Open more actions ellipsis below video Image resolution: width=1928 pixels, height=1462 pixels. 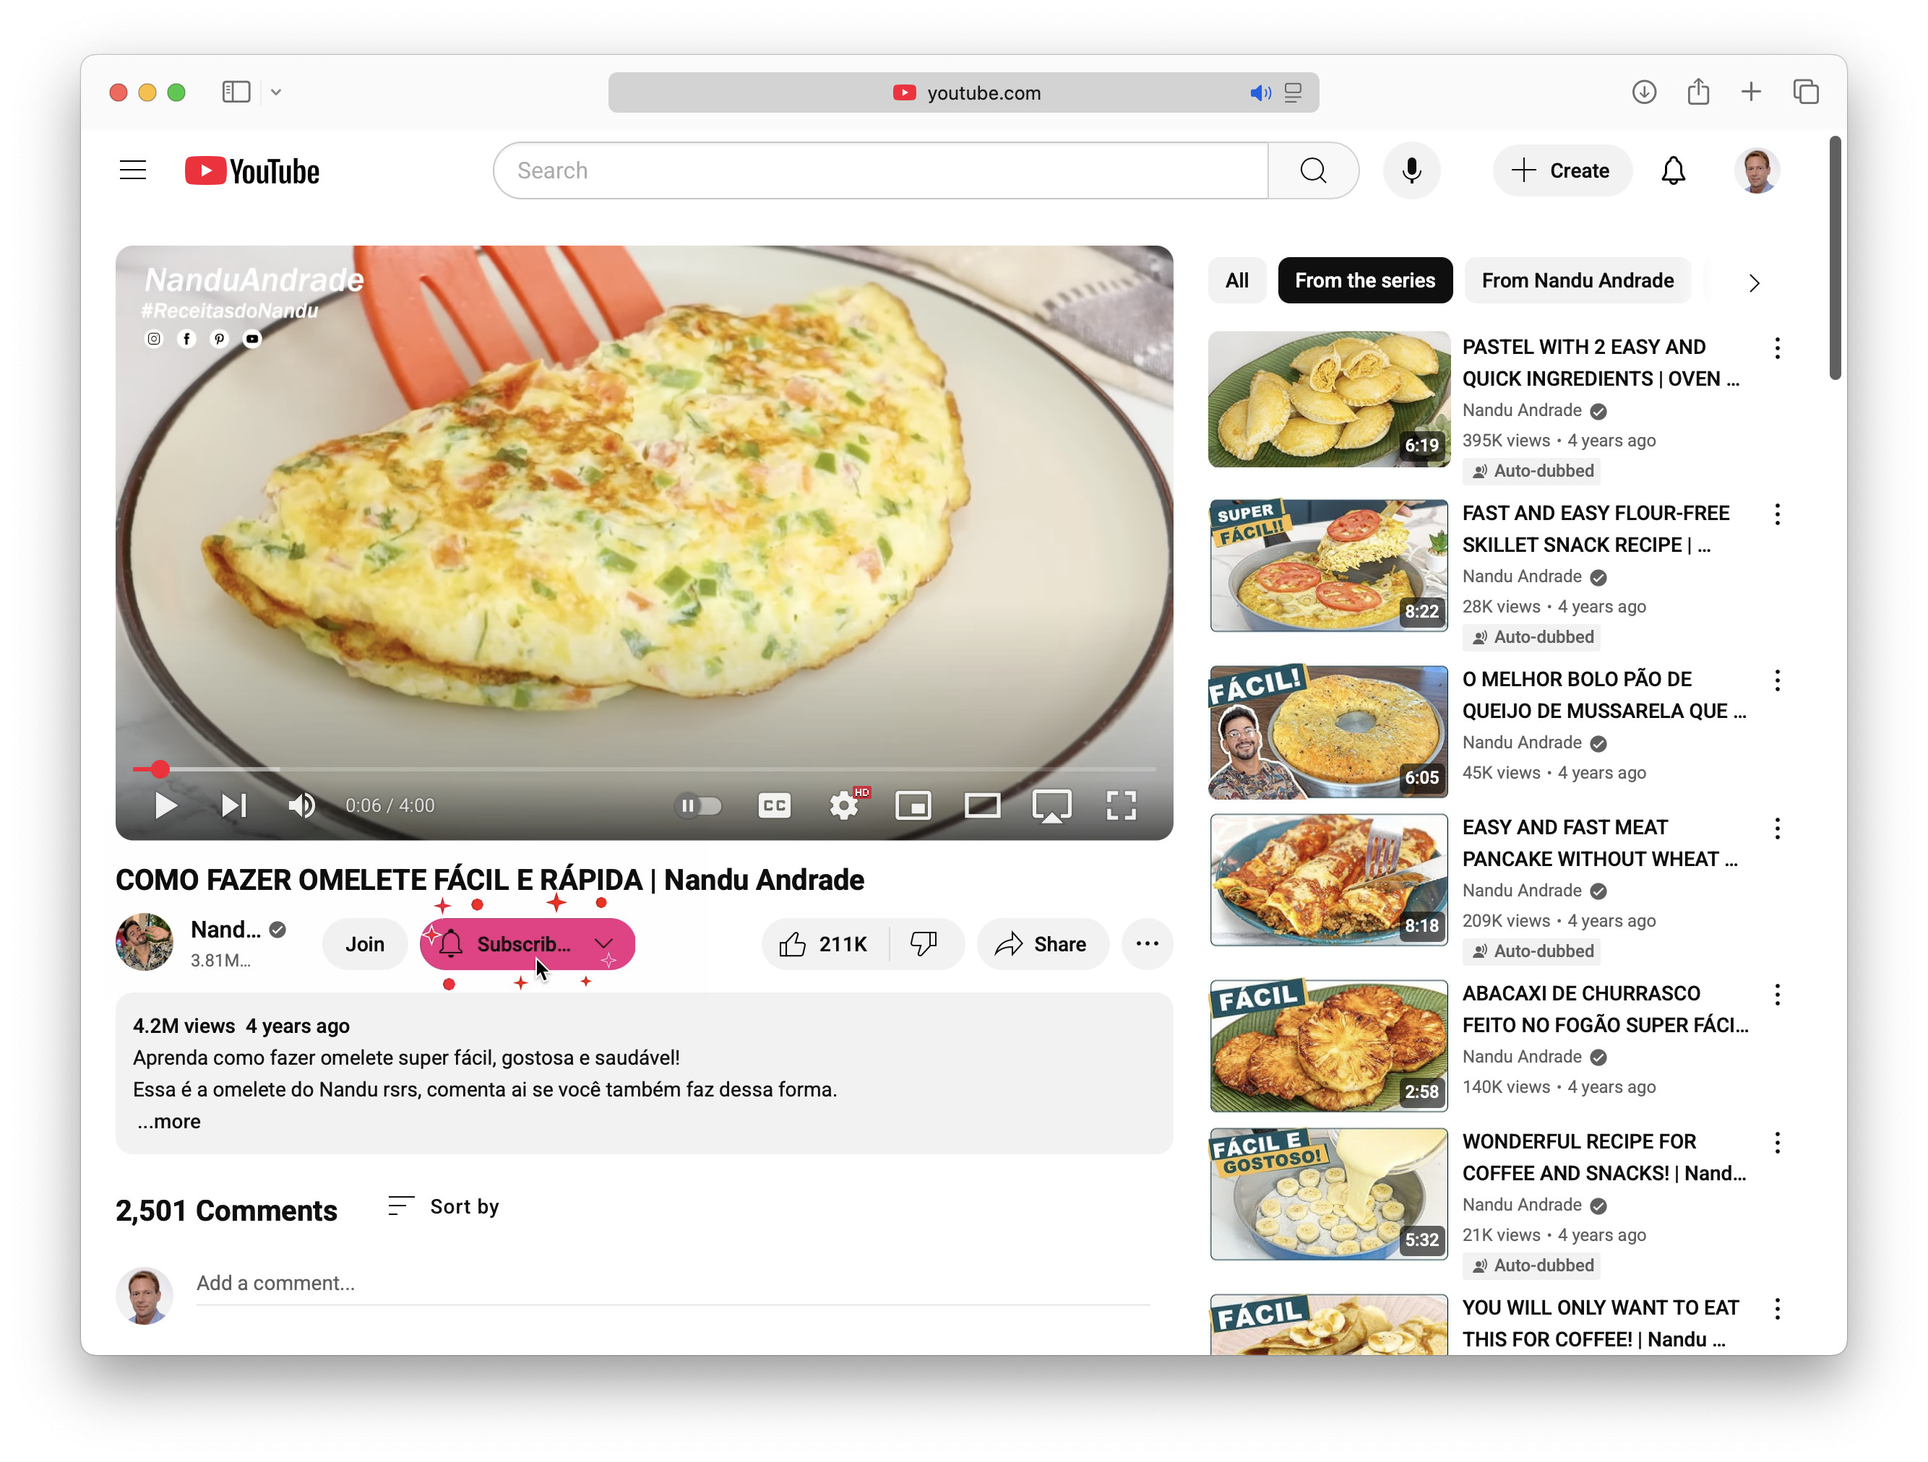click(1147, 945)
